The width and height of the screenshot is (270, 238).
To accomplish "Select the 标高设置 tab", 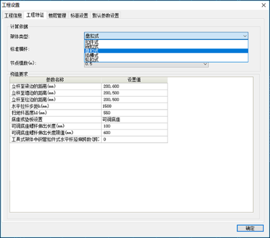I will pos(79,15).
